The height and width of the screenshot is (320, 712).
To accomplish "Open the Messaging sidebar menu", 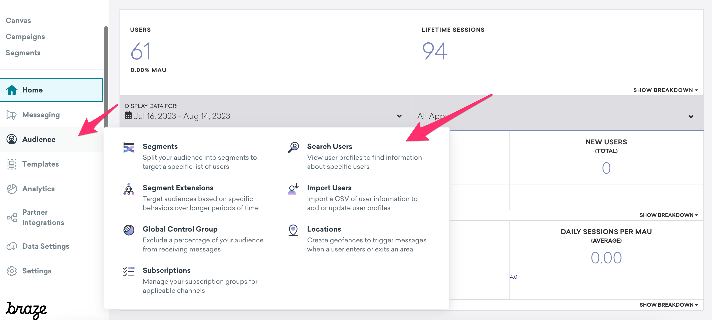I will point(41,115).
